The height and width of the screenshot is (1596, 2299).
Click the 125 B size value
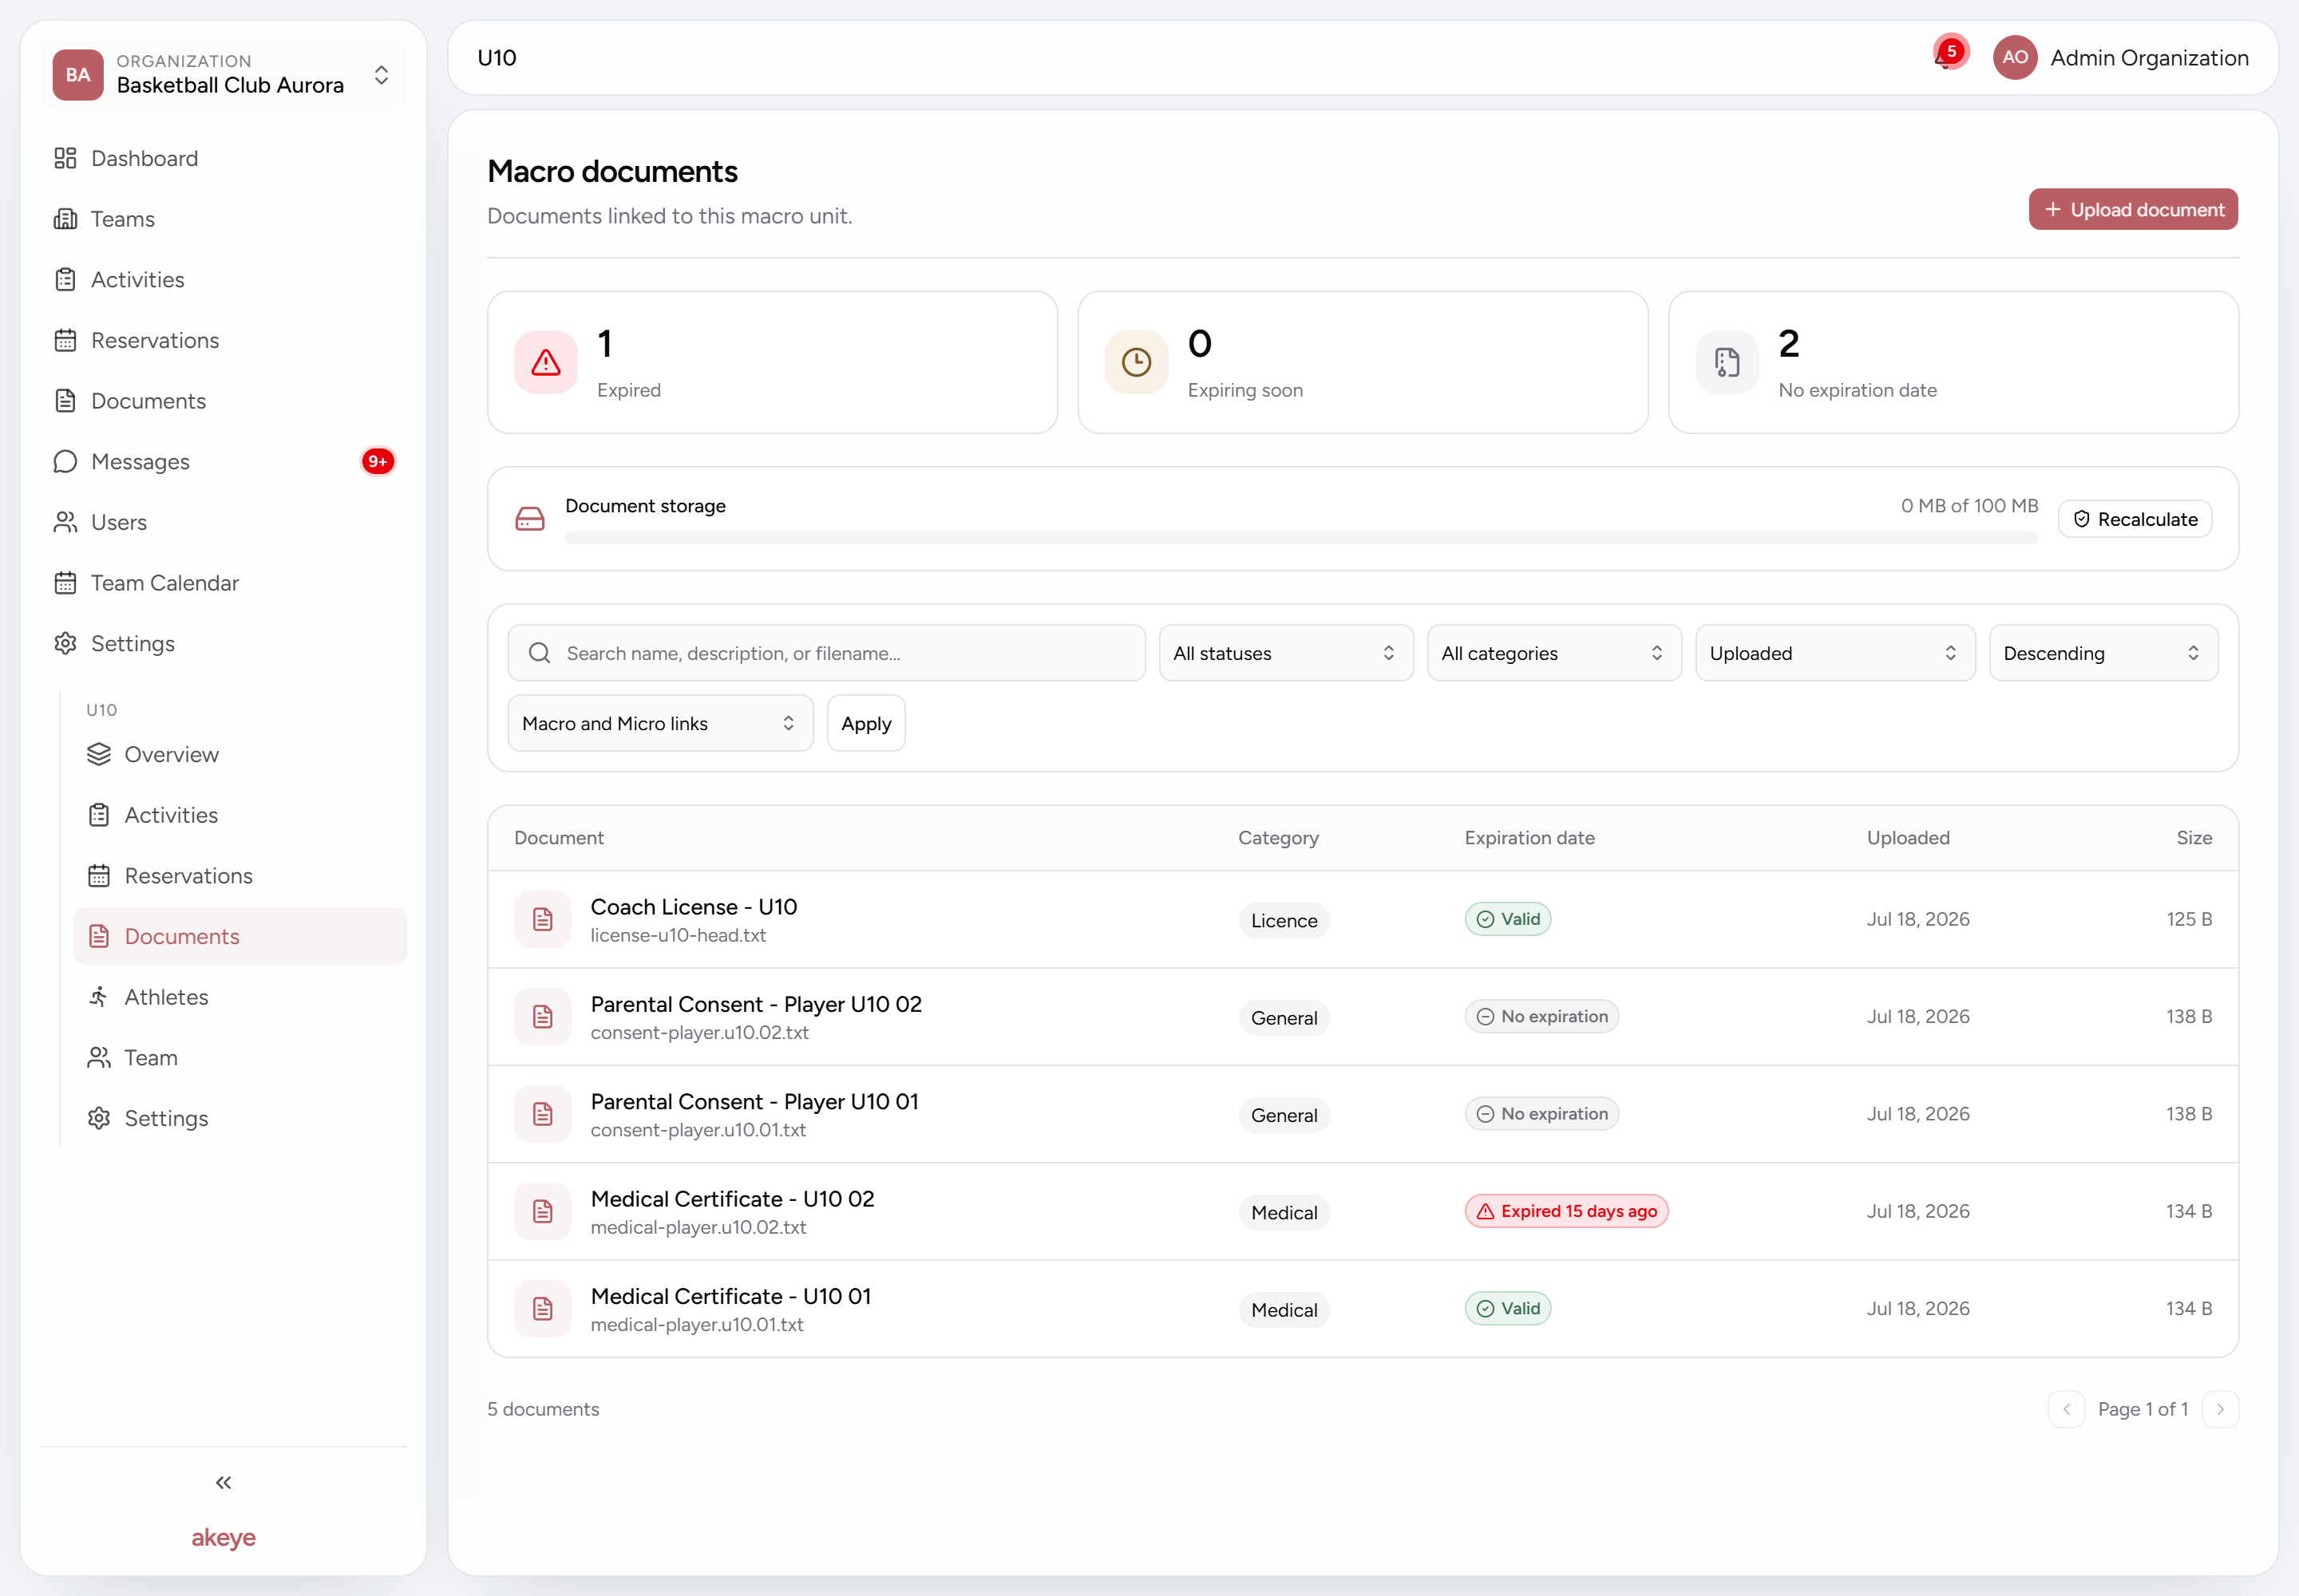pyautogui.click(x=2189, y=919)
